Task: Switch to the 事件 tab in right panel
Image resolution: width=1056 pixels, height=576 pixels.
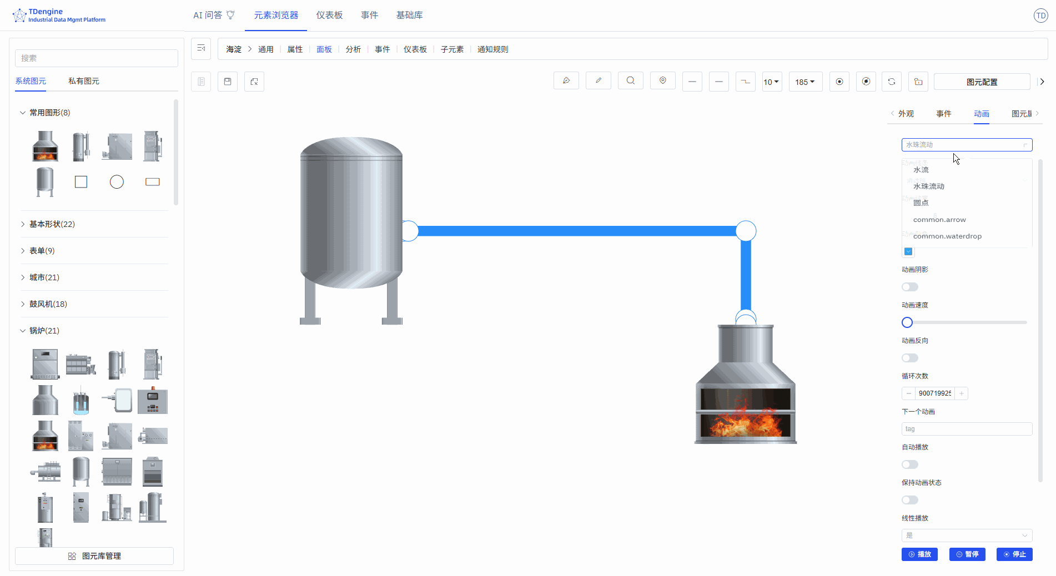Action: click(x=944, y=114)
